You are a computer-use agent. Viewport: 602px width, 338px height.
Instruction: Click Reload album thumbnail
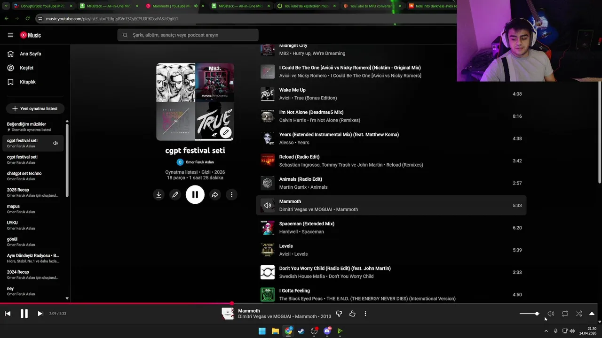pyautogui.click(x=268, y=161)
